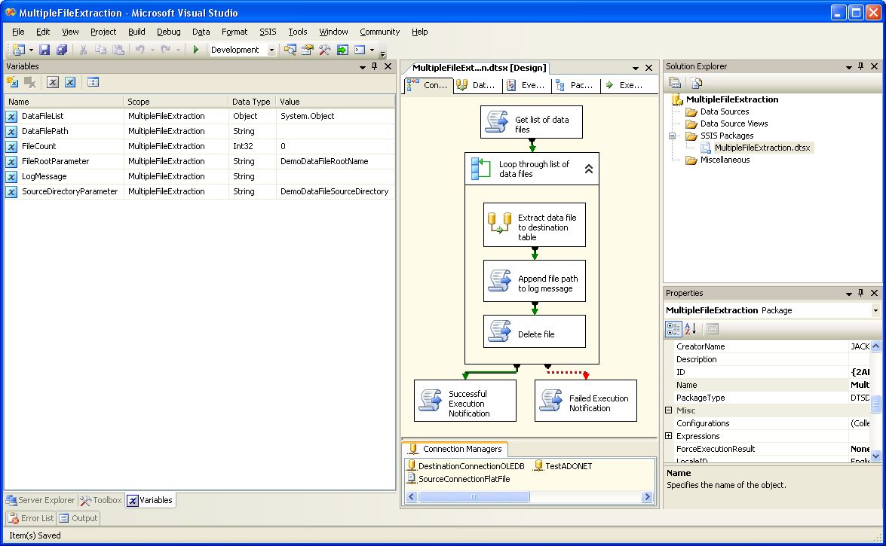Screen dimensions: 886x546
Task: Switch to the Toolbox tab
Action: click(101, 500)
